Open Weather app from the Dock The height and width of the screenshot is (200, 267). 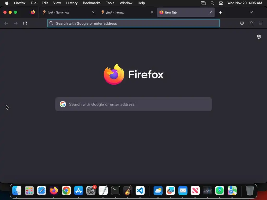tap(158, 190)
